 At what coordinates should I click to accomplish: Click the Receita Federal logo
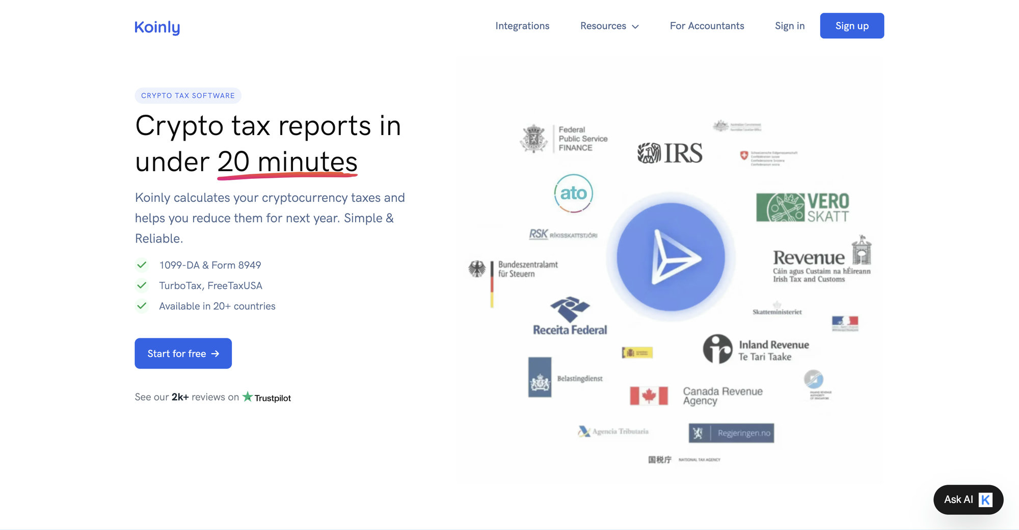(x=570, y=316)
